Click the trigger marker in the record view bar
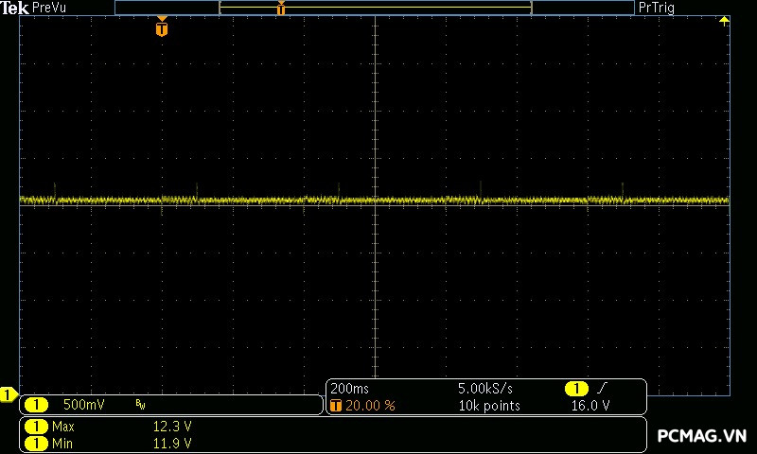Screen dimensions: 757x454 281,9
